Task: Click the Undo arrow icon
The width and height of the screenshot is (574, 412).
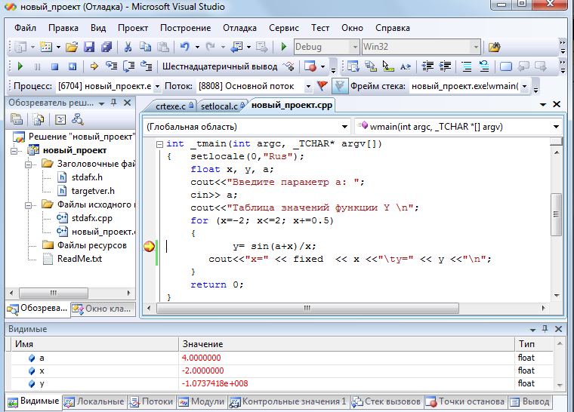Action: [185, 47]
